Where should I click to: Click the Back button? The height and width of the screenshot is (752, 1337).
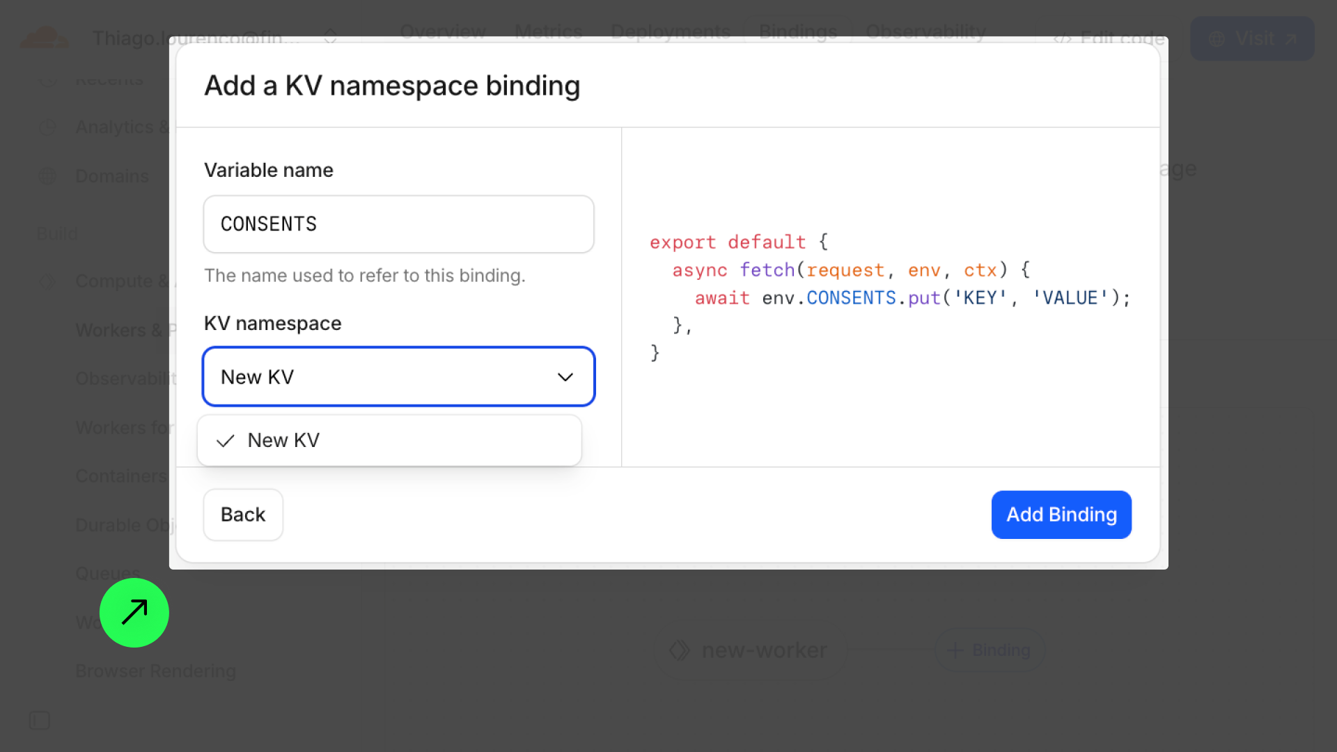(243, 515)
